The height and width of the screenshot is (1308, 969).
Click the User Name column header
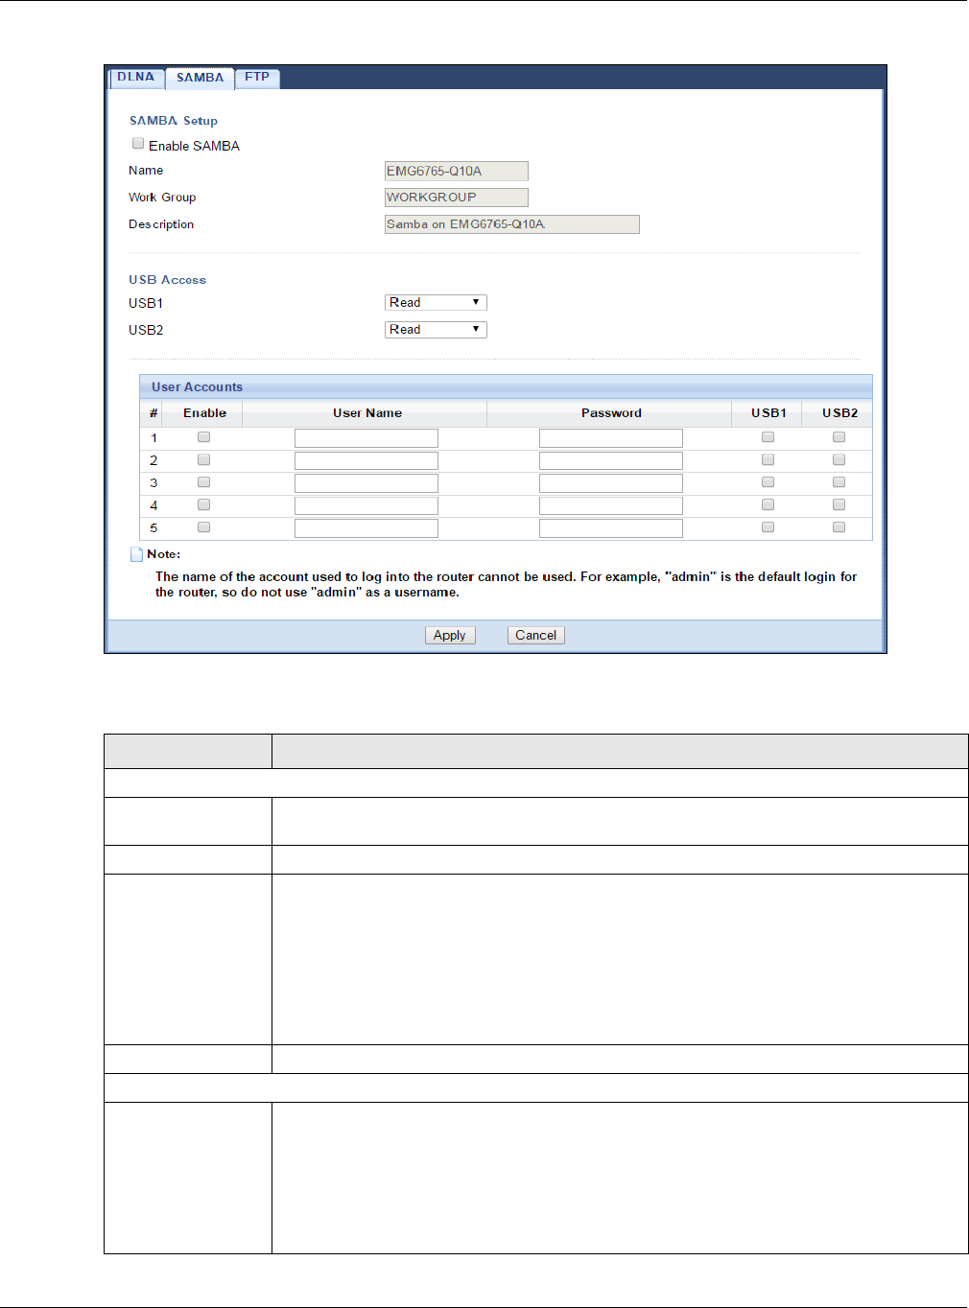[367, 413]
